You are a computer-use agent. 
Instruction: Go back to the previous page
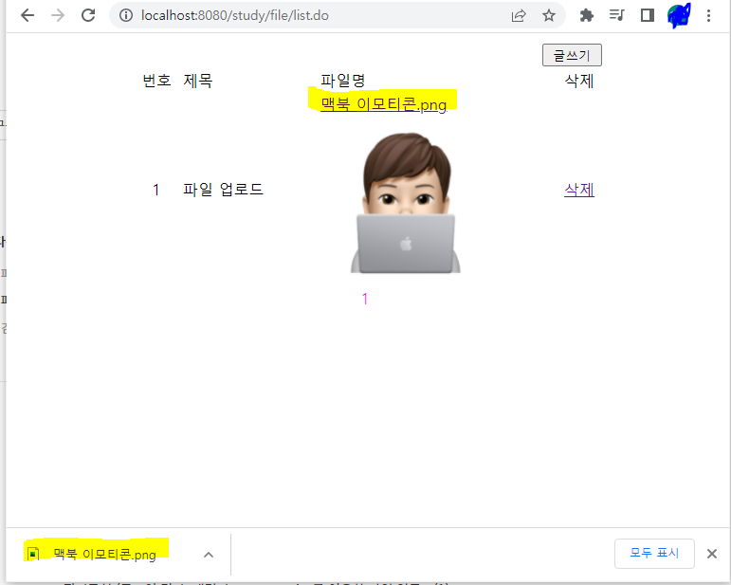pos(27,15)
